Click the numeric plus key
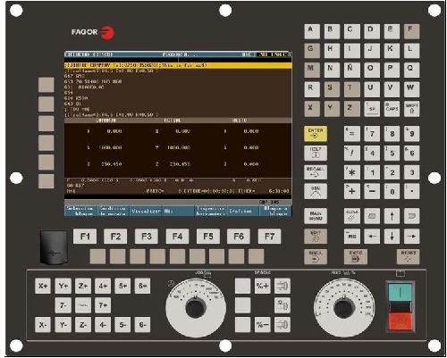 (x=352, y=191)
